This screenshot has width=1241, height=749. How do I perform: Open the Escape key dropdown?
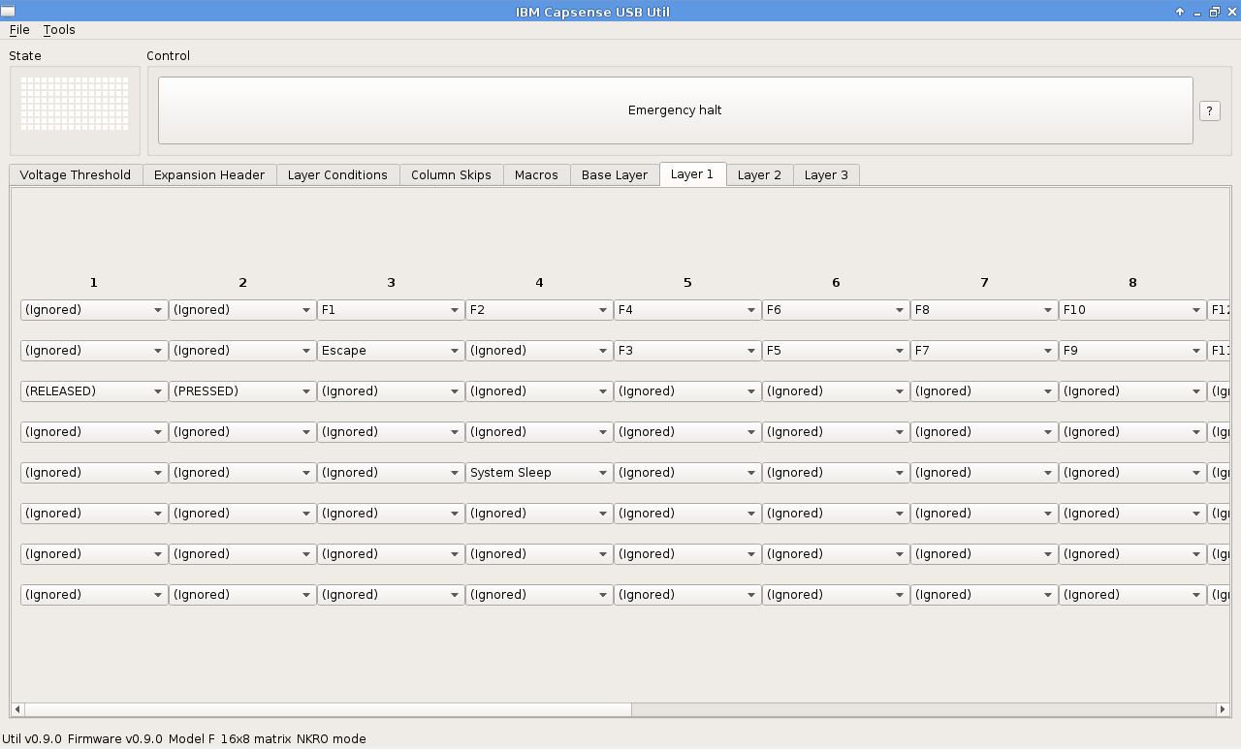pos(390,351)
